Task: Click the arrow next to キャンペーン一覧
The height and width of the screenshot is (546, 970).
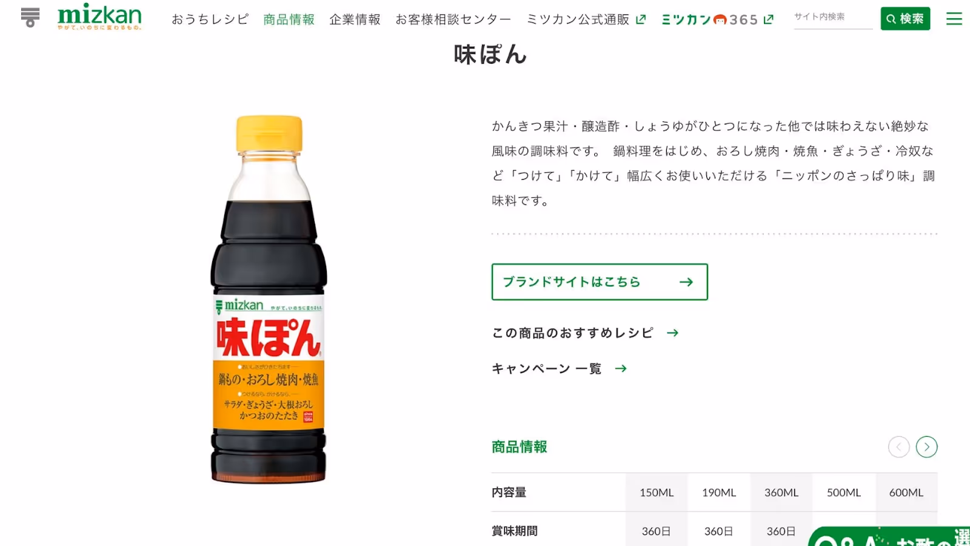Action: [621, 368]
